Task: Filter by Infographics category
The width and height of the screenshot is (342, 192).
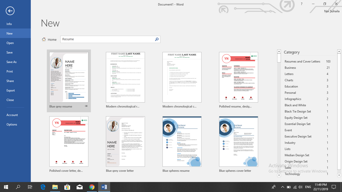Action: tap(308, 99)
